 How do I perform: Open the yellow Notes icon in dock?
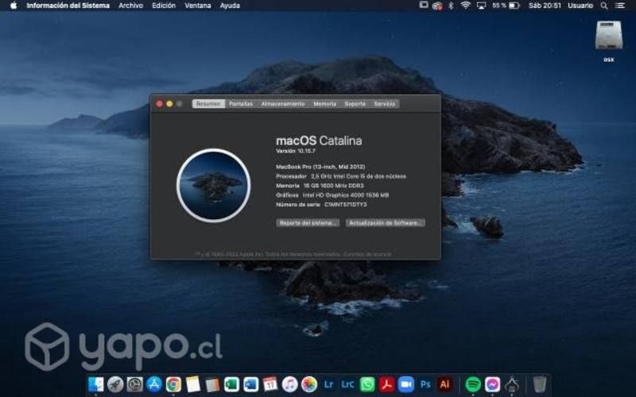[x=192, y=384]
